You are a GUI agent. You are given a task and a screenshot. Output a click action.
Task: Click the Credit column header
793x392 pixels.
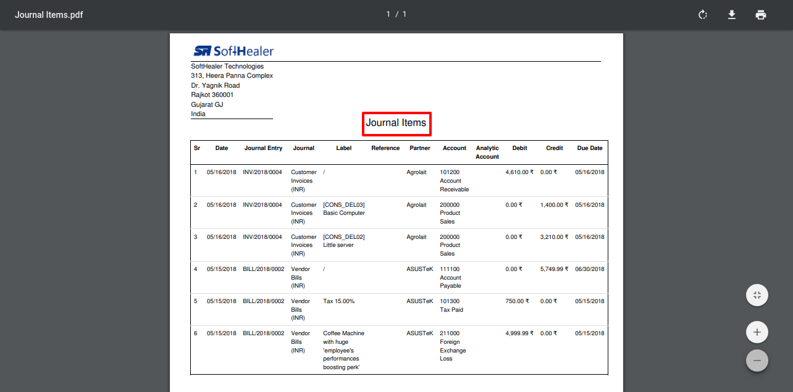(555, 148)
